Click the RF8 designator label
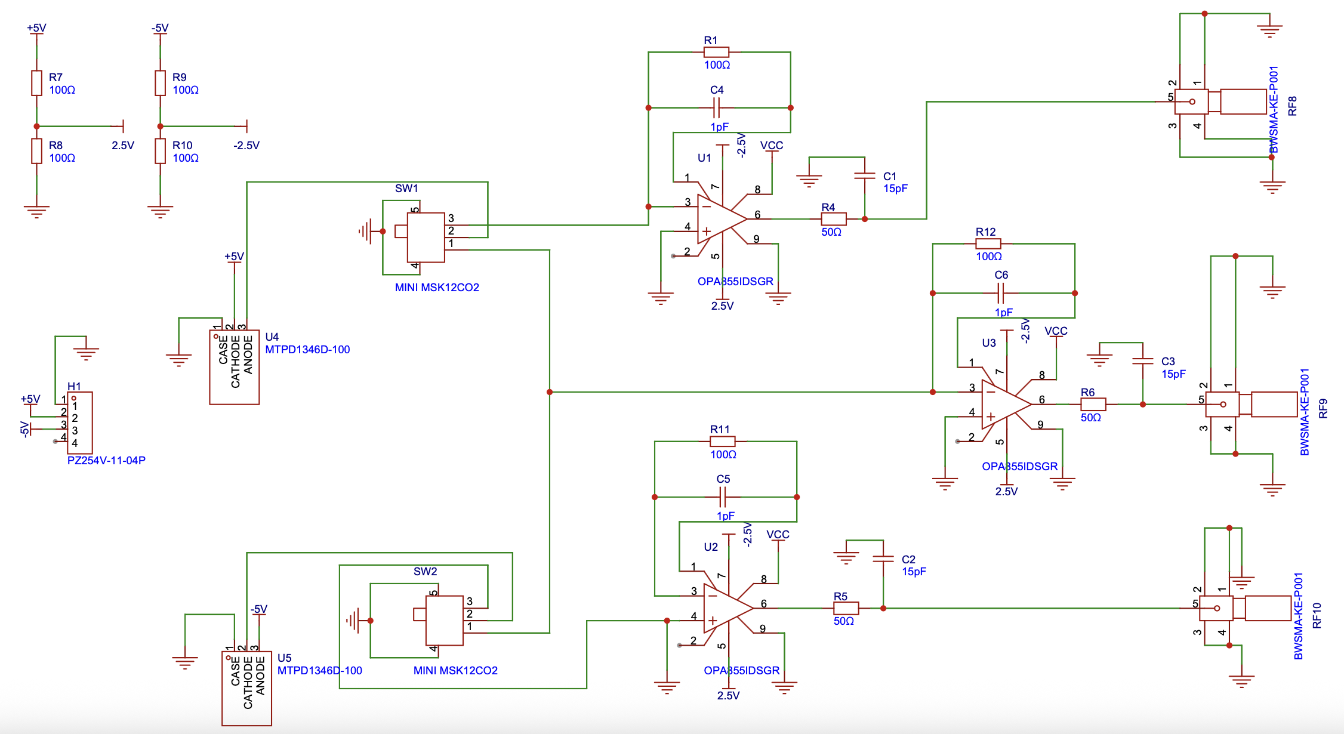This screenshot has height=734, width=1344. [x=1292, y=106]
